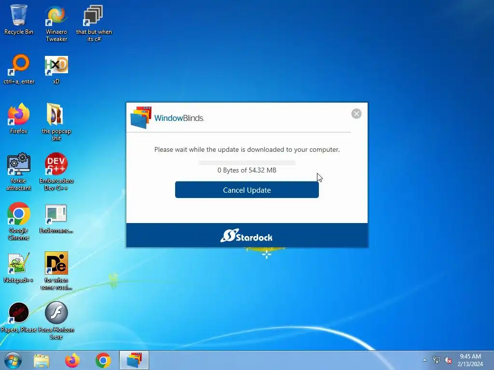Select the Notepad++ desktop shortcut

(x=19, y=268)
